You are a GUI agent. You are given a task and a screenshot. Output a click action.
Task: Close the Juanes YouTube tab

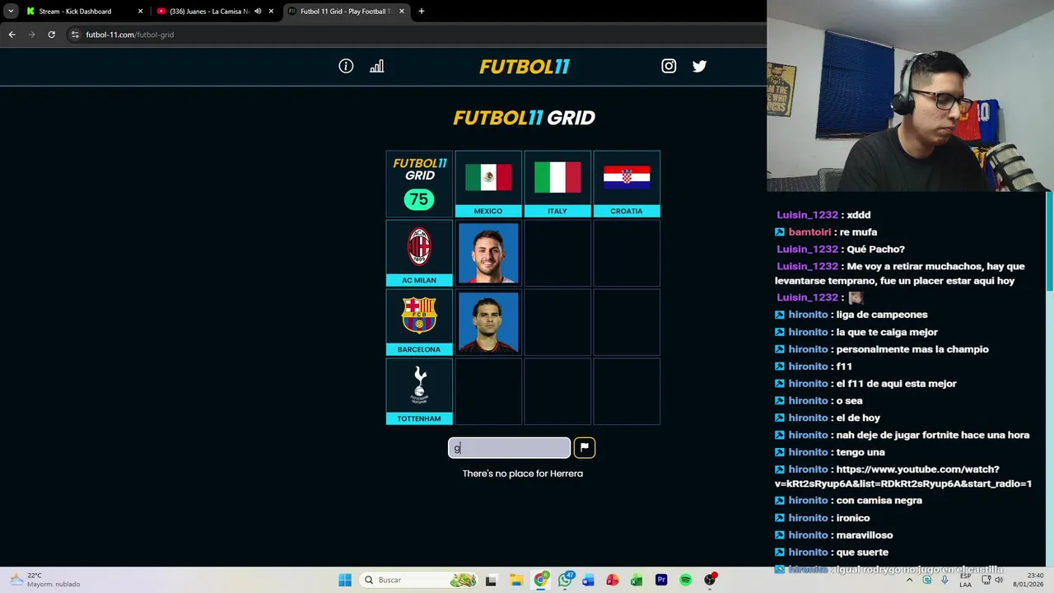[271, 12]
